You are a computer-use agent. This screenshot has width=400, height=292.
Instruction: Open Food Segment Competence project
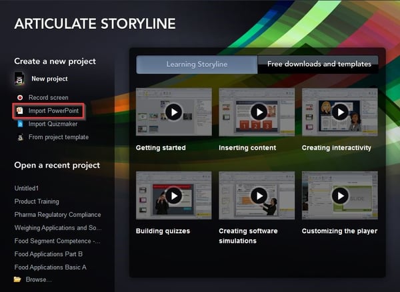tap(57, 241)
